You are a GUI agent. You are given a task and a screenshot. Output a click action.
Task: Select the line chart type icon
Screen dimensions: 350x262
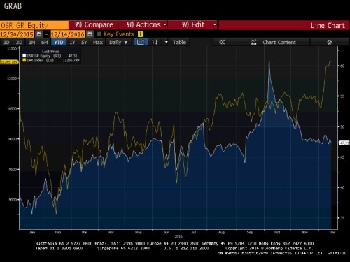point(141,42)
